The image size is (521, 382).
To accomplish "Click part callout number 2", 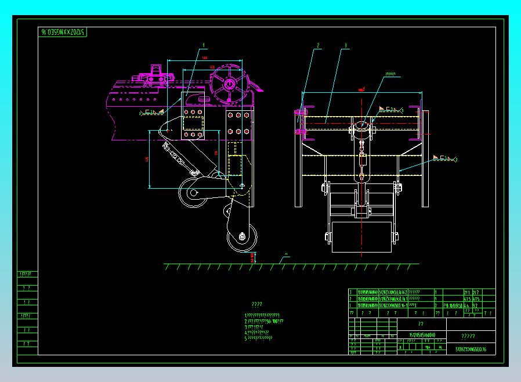I will pos(318,45).
